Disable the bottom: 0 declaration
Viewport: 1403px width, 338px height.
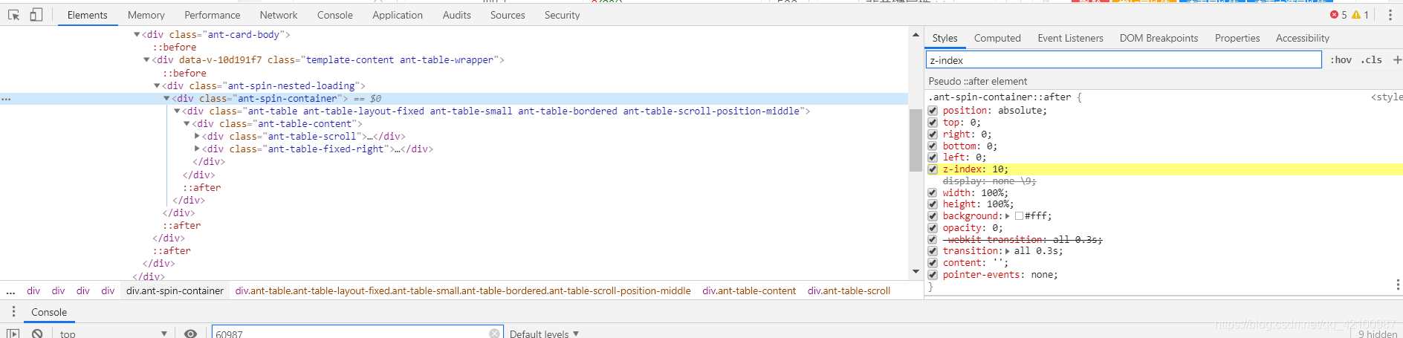(933, 146)
